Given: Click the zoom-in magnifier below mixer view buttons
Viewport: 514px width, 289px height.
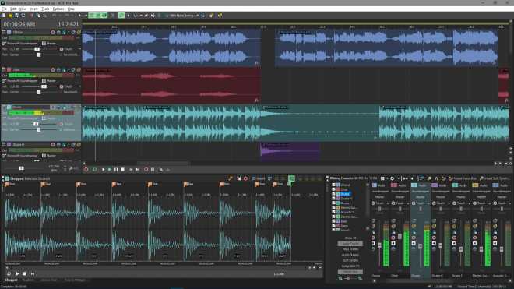Looking at the screenshot, I should (361, 279).
